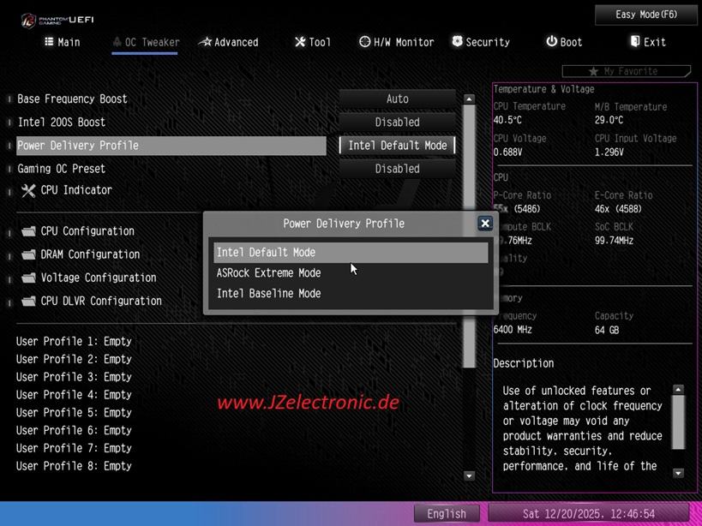Open Intel 200S Boost Disabled dropdown

tap(397, 123)
